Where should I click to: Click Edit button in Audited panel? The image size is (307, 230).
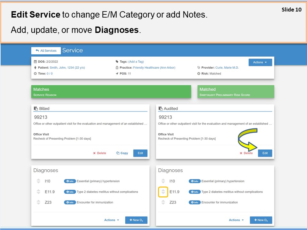point(265,153)
